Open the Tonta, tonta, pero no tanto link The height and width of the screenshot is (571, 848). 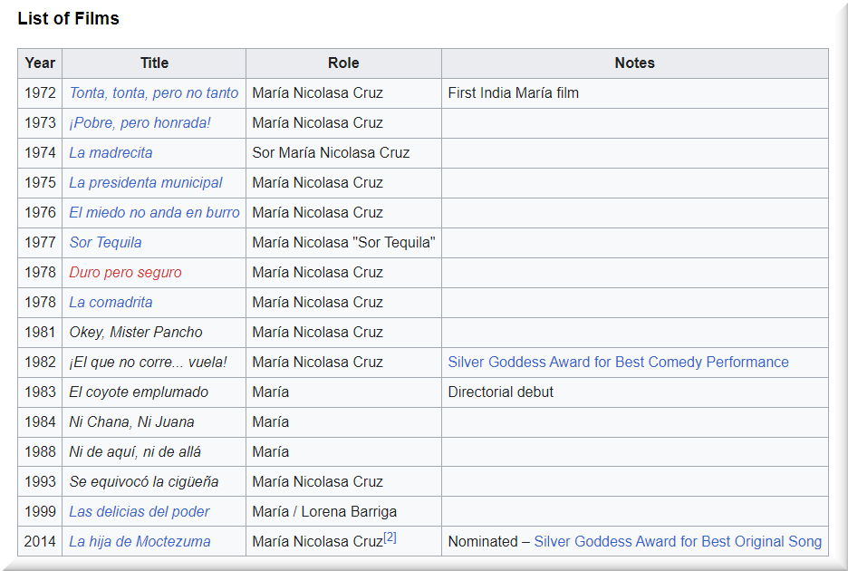coord(154,93)
